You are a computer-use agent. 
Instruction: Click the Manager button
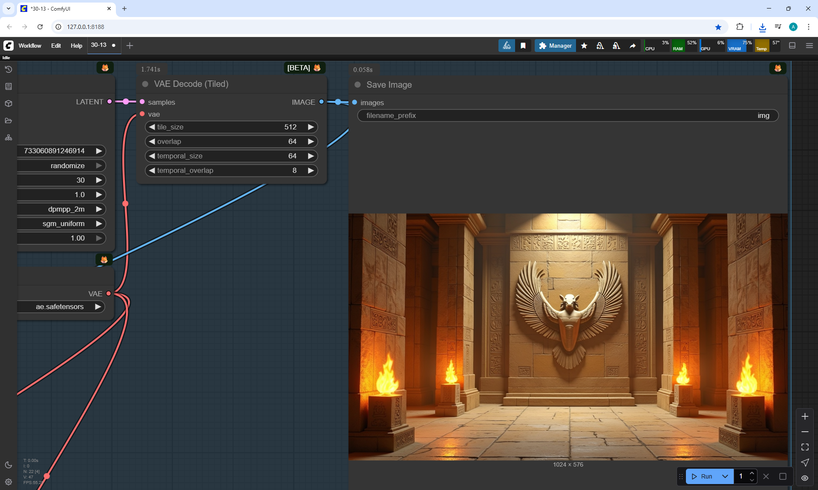(555, 46)
